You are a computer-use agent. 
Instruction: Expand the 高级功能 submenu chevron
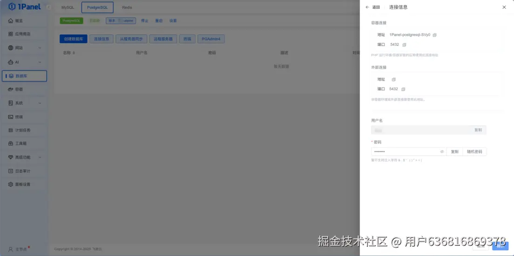40,157
